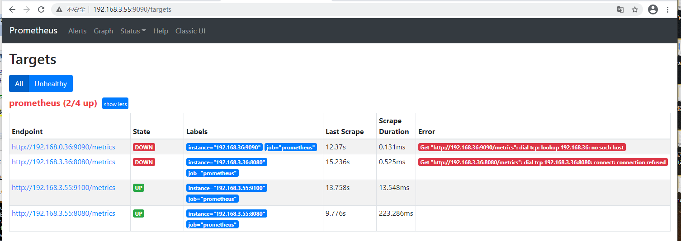Open the 192.168.3.36:8080 metrics endpoint link

(64, 162)
